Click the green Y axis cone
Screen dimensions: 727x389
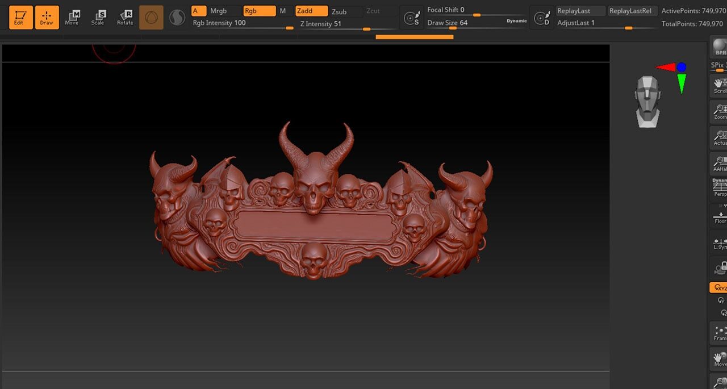pos(682,83)
